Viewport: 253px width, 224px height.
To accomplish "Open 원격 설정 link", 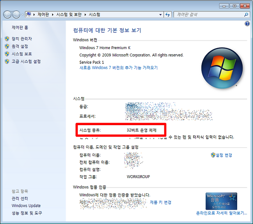I will 20,46.
